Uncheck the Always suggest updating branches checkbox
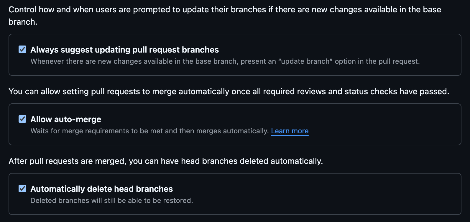Viewport: 470px width, 222px height. click(x=22, y=49)
